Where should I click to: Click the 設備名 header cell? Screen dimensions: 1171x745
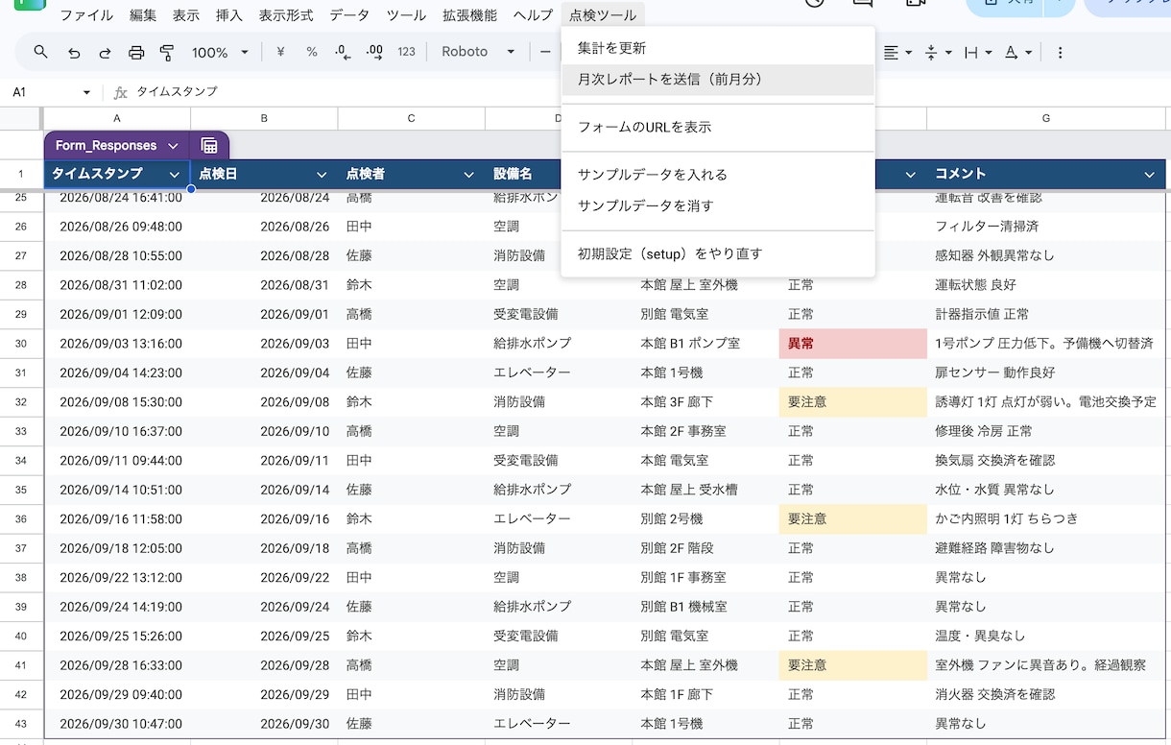[x=524, y=174]
